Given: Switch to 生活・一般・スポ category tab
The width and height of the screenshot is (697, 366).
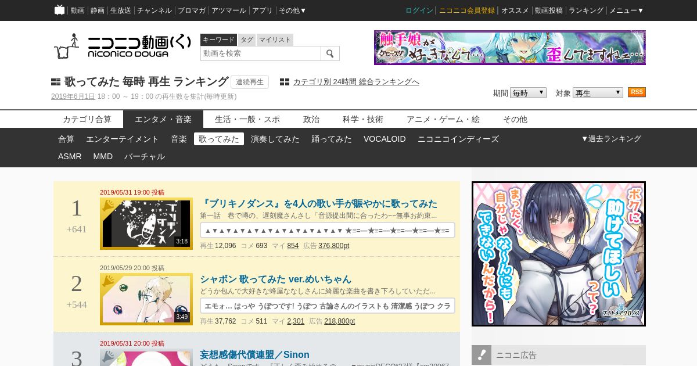Looking at the screenshot, I should pyautogui.click(x=247, y=119).
